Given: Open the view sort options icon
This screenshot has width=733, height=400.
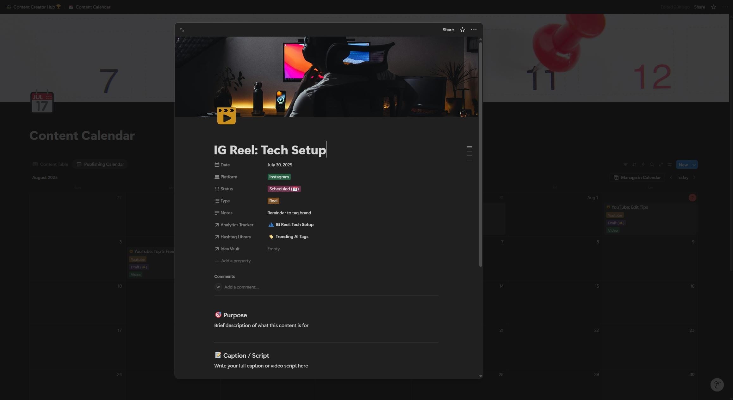Looking at the screenshot, I should (634, 164).
